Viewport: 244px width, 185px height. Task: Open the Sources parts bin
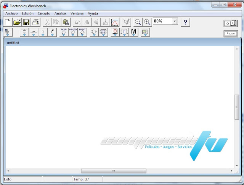[x=24, y=32]
